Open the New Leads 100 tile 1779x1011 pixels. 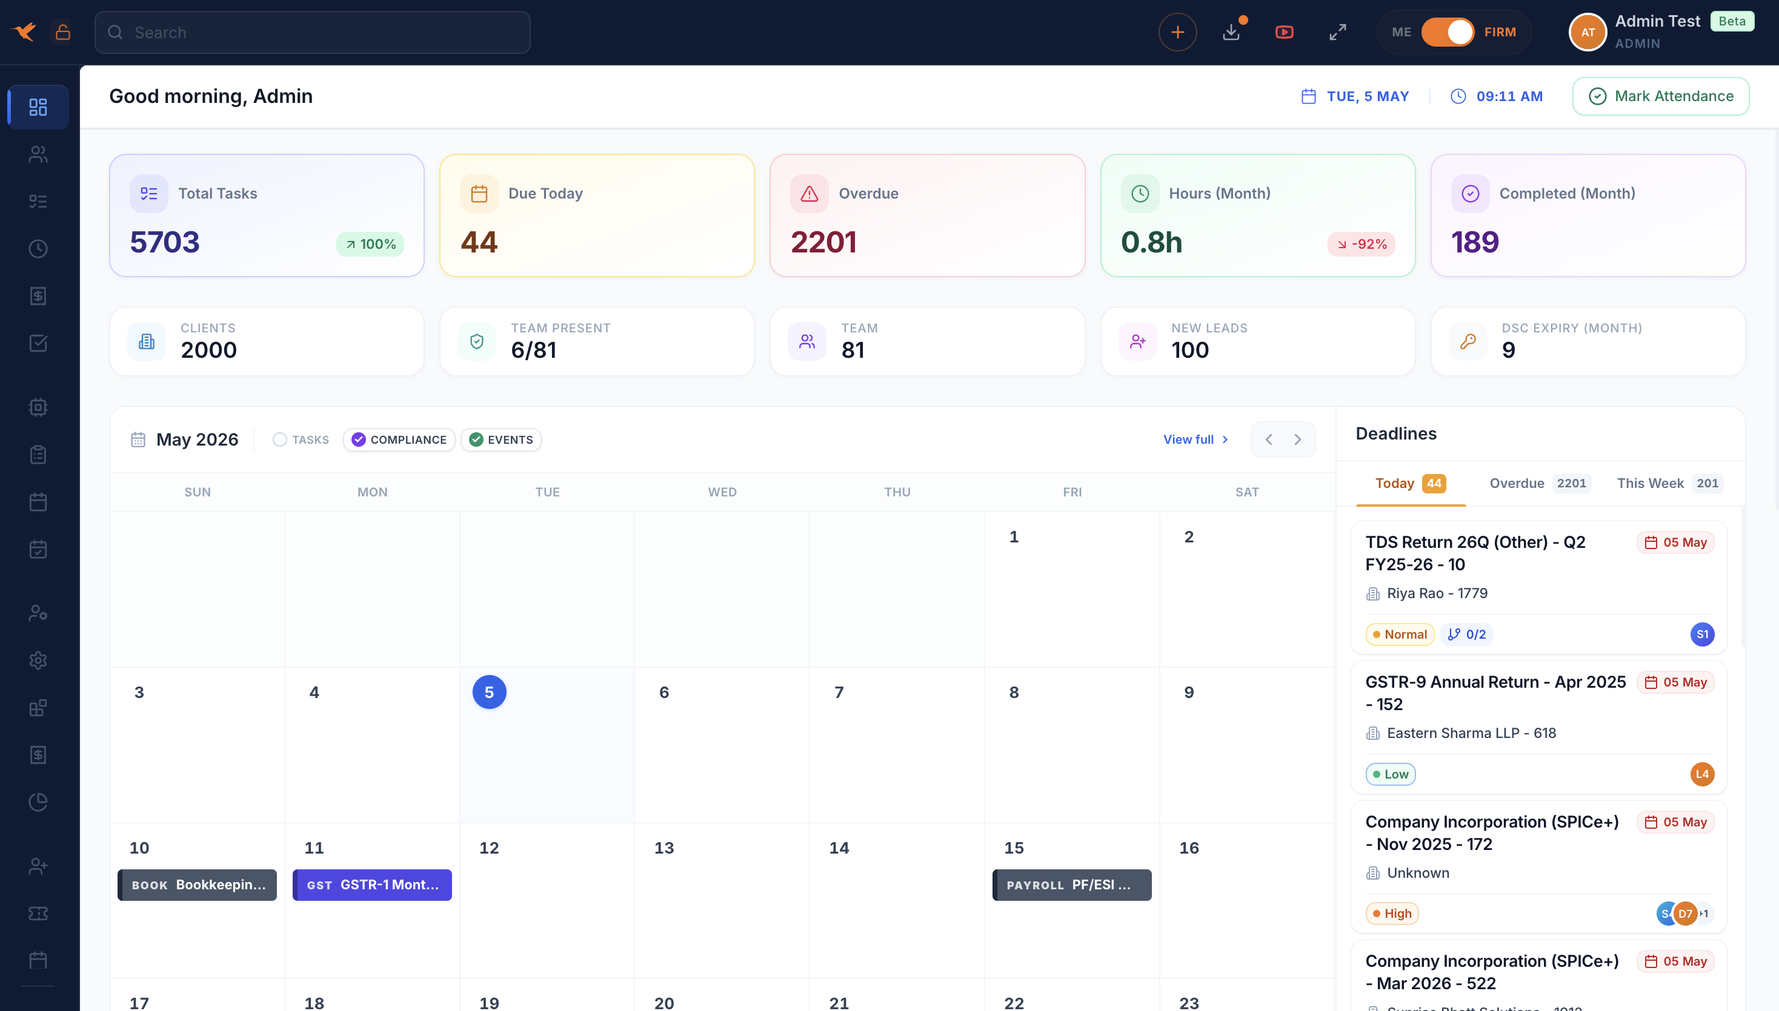(x=1258, y=341)
